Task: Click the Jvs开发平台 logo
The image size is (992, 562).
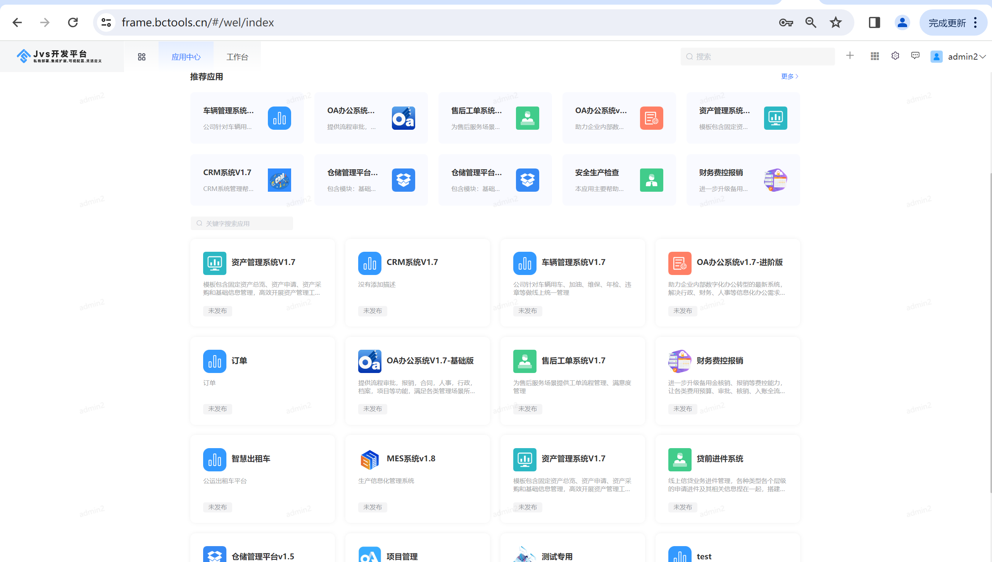Action: 60,57
